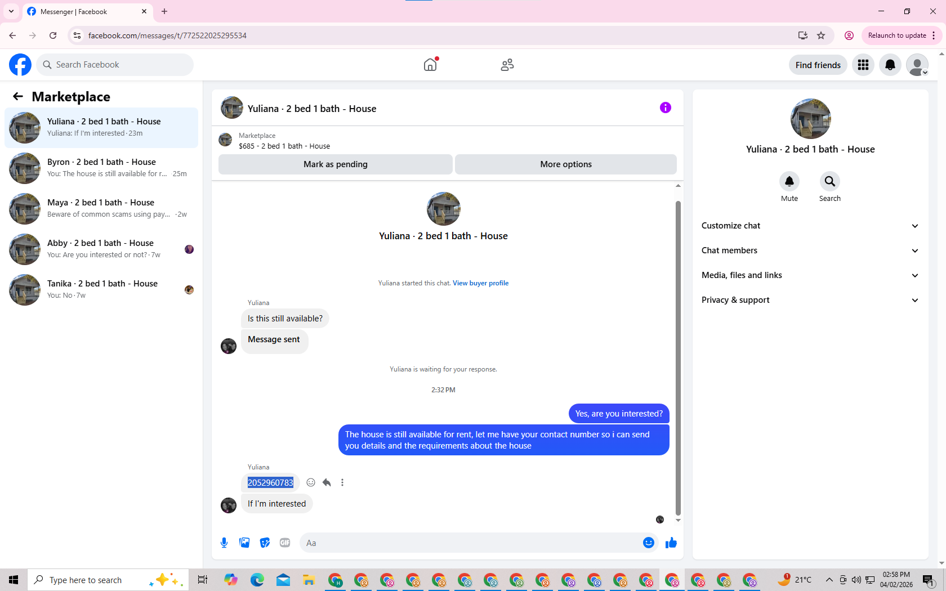Open the Home feed icon
The width and height of the screenshot is (946, 591).
click(430, 65)
